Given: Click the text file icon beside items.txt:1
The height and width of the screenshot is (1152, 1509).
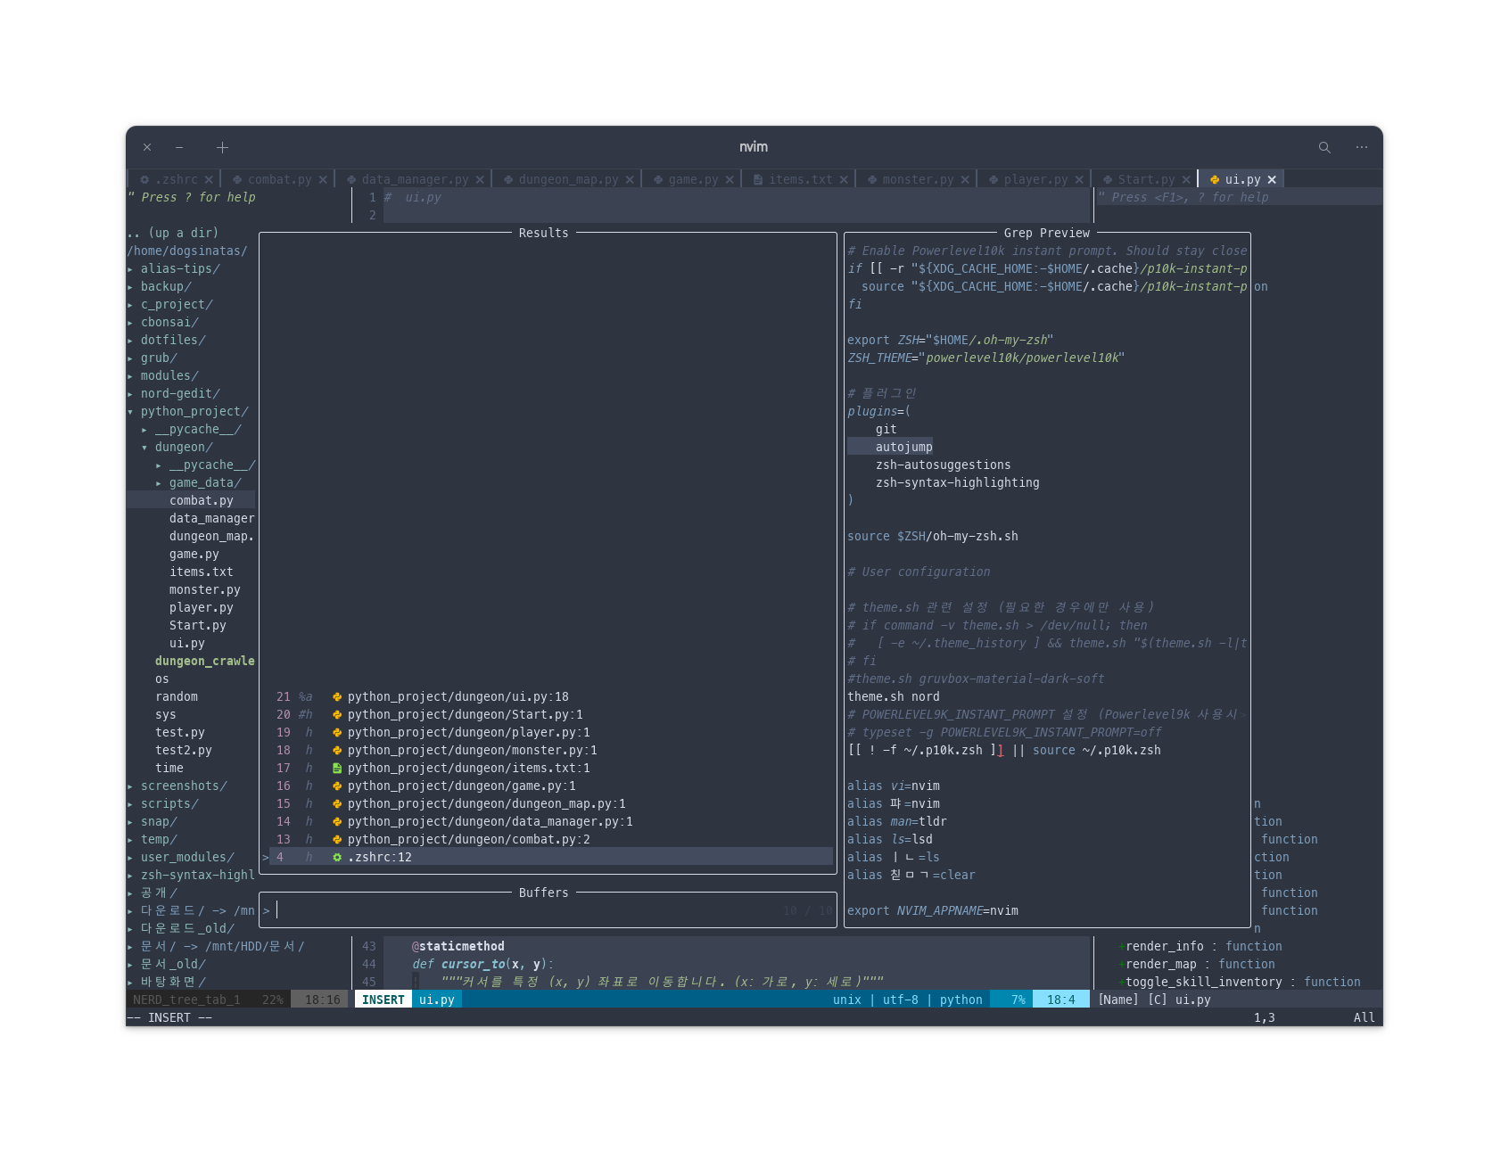Looking at the screenshot, I should 337,769.
